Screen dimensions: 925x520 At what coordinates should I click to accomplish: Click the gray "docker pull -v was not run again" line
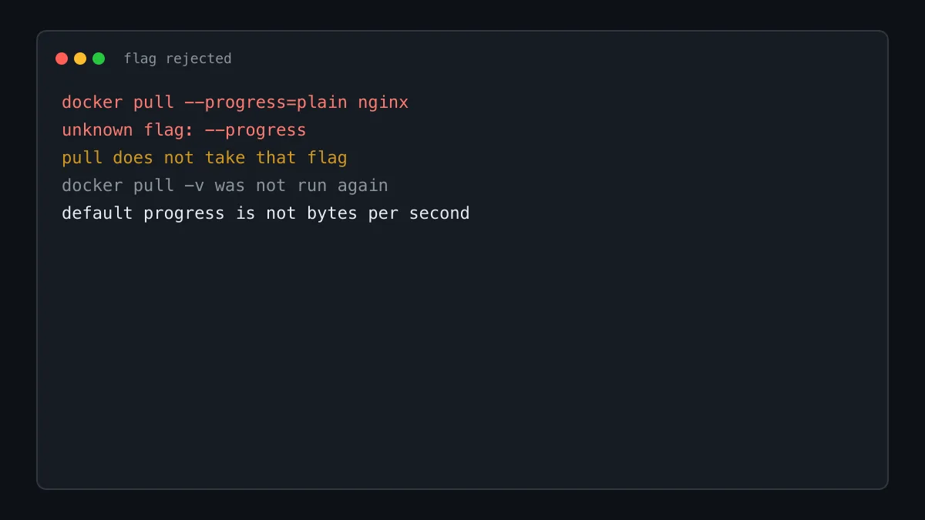pyautogui.click(x=225, y=186)
